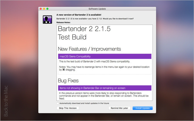Click the Bartender 2 app icon
Viewport: 194px width, 121px height.
[x=47, y=19]
